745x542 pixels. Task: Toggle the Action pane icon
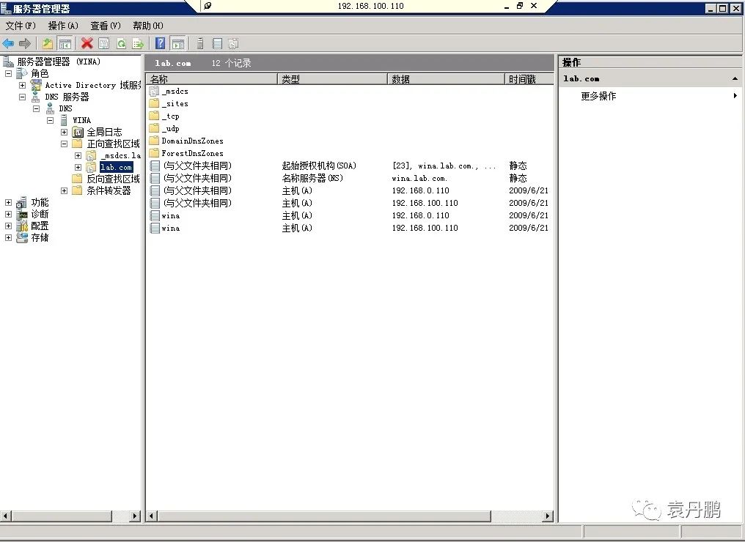(x=177, y=44)
